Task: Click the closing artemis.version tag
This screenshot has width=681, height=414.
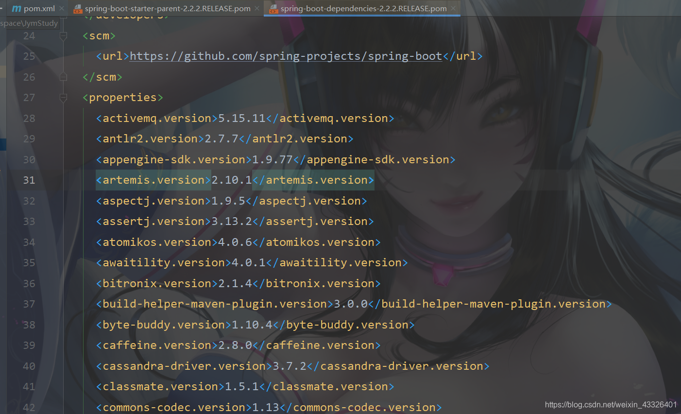Action: [x=313, y=180]
